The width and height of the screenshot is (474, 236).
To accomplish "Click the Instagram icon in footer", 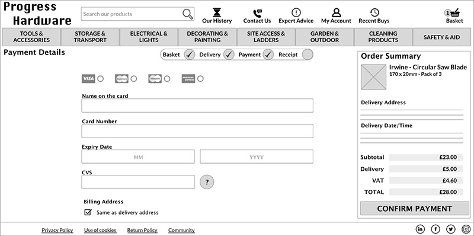I will [466, 229].
